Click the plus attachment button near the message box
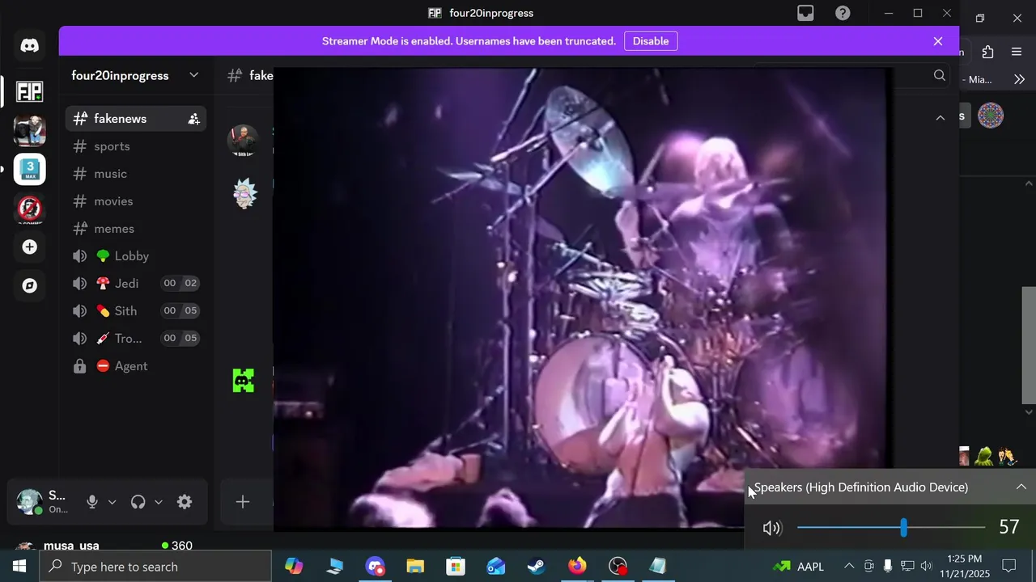Viewport: 1036px width, 582px height. [243, 502]
